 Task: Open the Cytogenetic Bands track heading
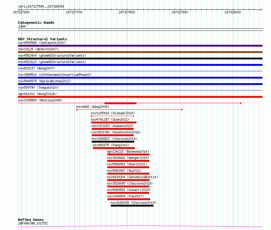point(36,23)
